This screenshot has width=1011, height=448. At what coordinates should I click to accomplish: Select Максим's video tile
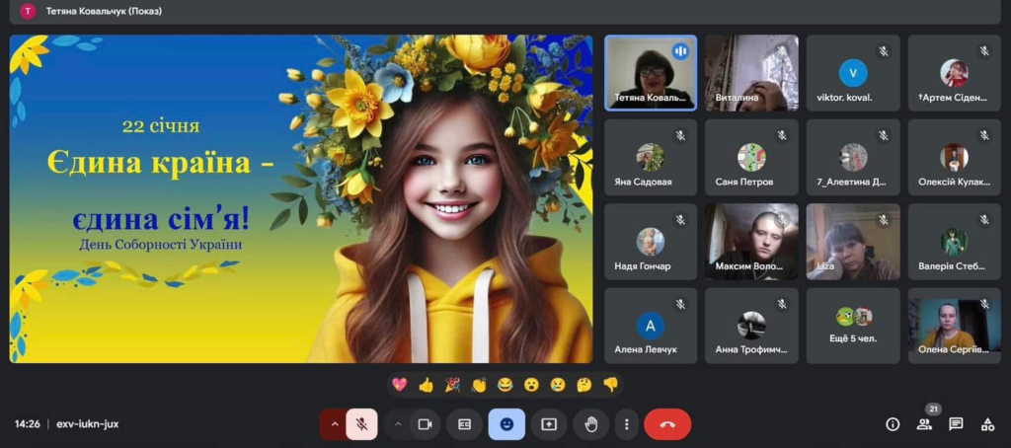pos(751,242)
